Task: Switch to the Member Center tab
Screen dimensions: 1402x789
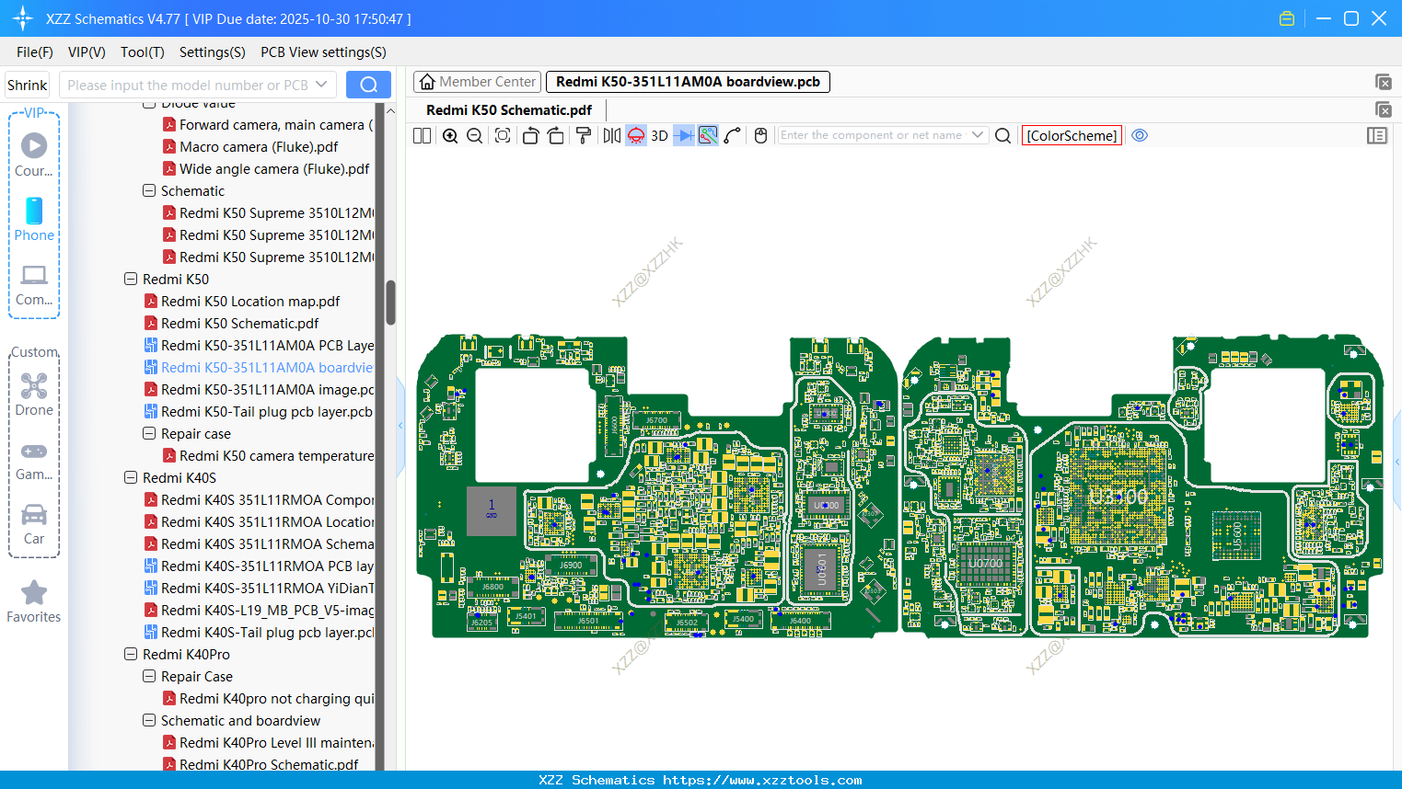Action: coord(477,82)
